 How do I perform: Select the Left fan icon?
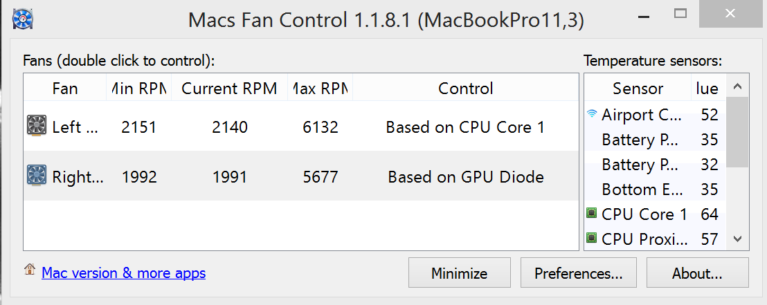pyautogui.click(x=37, y=127)
